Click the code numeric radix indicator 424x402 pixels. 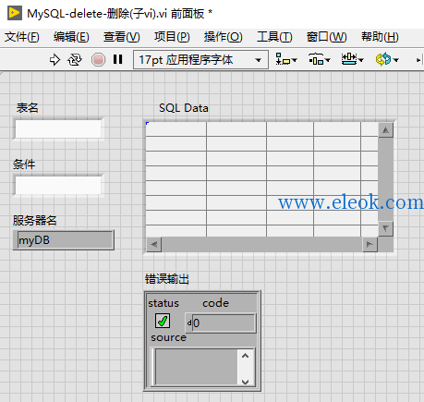coord(189,323)
